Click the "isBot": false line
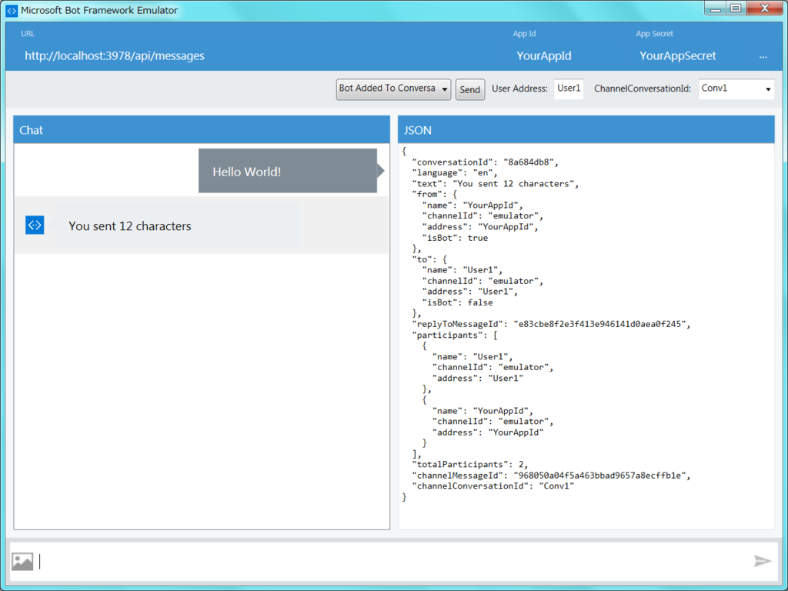Screen dimensions: 788x591 (457, 302)
